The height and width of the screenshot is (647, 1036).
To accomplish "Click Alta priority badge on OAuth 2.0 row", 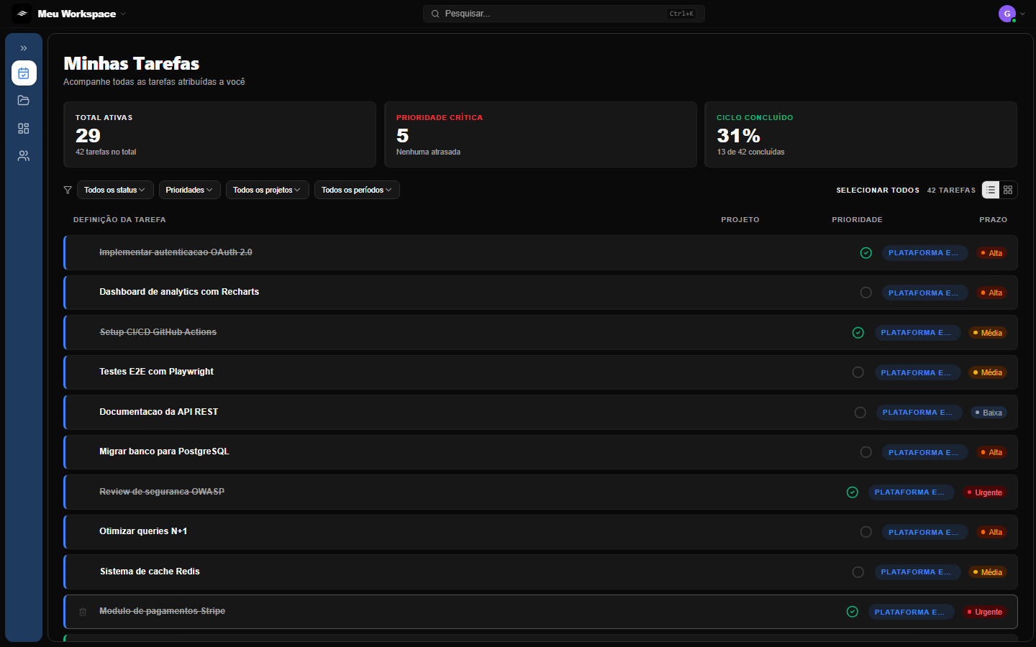I will [991, 253].
